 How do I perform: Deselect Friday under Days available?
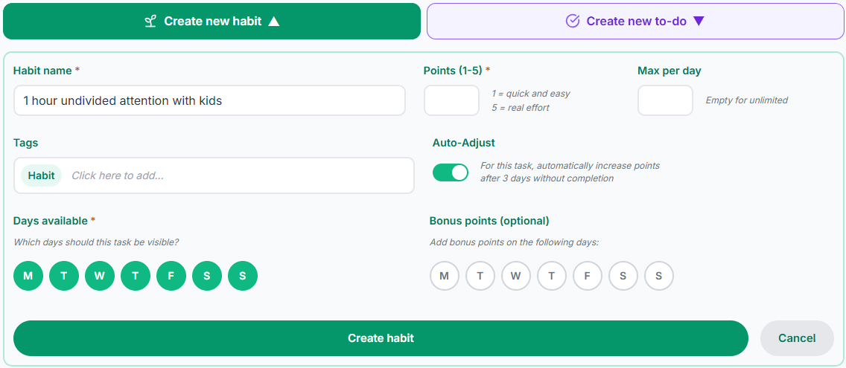click(171, 276)
